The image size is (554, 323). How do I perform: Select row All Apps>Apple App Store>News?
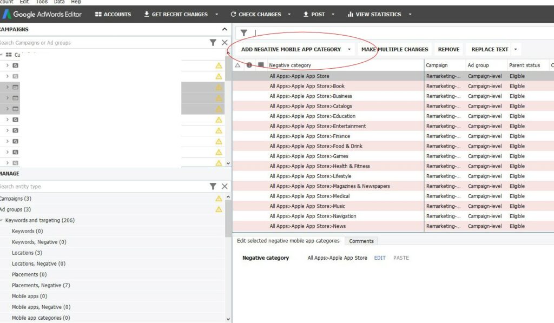[x=393, y=226]
